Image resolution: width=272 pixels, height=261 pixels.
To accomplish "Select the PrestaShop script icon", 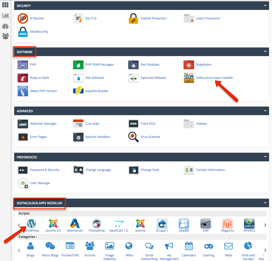I will pos(97,223).
